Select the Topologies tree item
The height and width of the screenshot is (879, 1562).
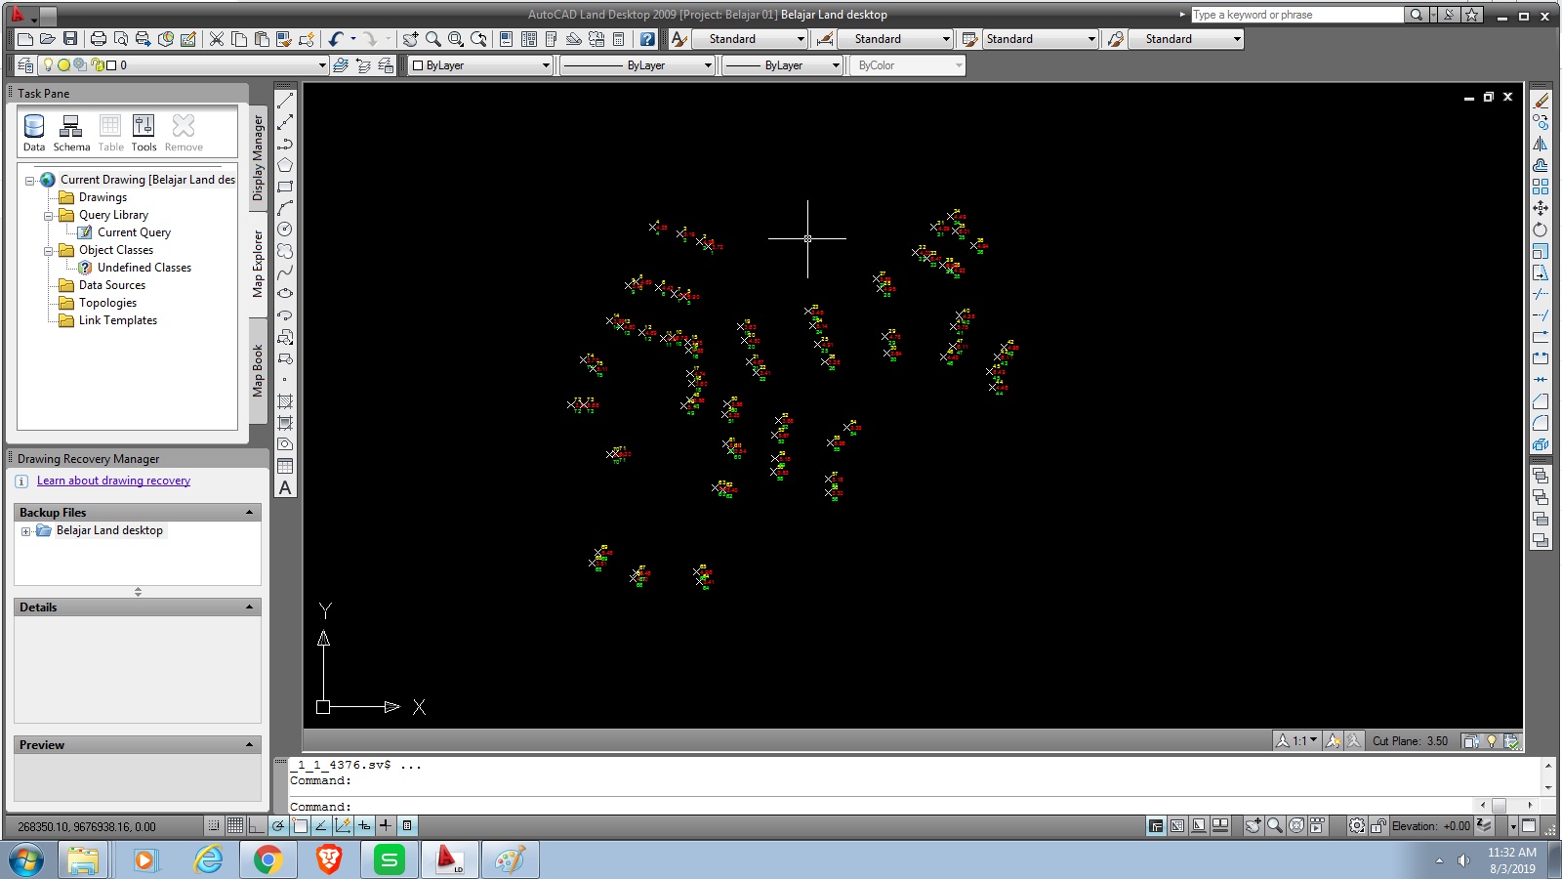[x=107, y=303]
